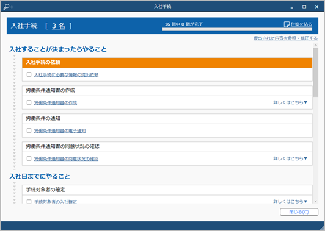
Task: Check the 労働条件通知書の電子通知 checkbox
Action: pos(29,130)
